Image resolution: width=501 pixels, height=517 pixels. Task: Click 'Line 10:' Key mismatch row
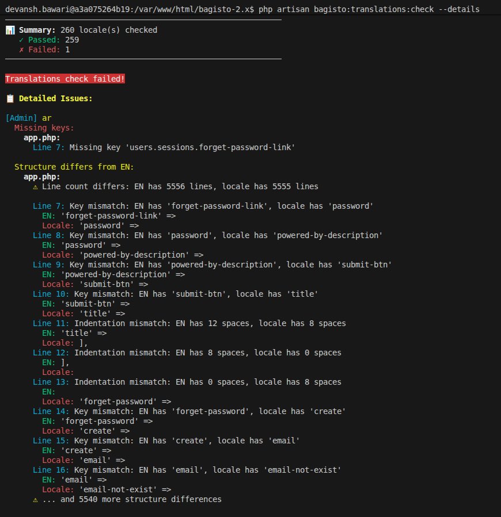[x=176, y=294]
